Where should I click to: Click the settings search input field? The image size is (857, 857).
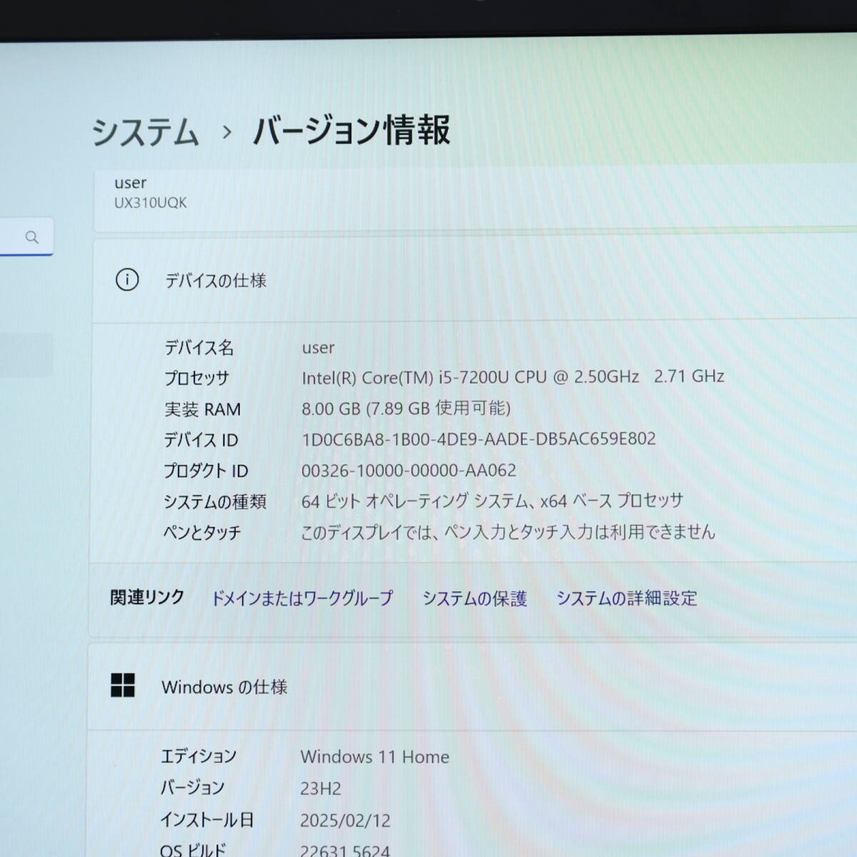coord(26,237)
